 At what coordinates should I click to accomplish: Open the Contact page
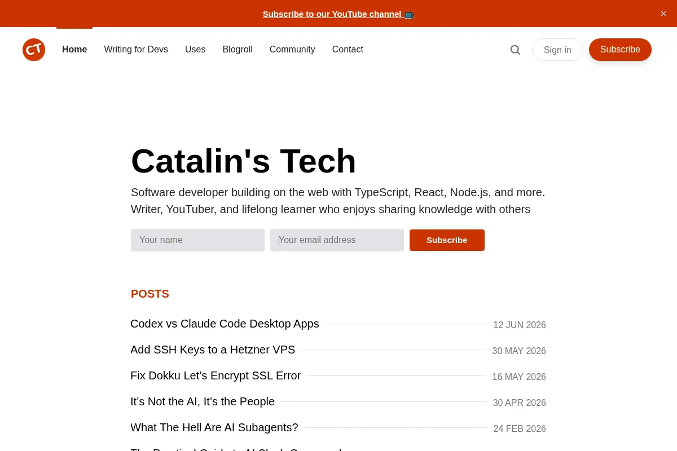tap(348, 50)
